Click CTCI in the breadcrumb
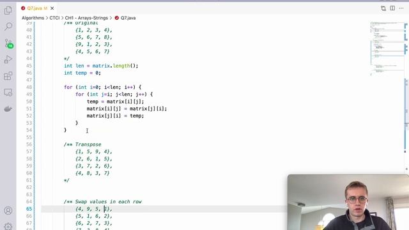 [x=54, y=18]
